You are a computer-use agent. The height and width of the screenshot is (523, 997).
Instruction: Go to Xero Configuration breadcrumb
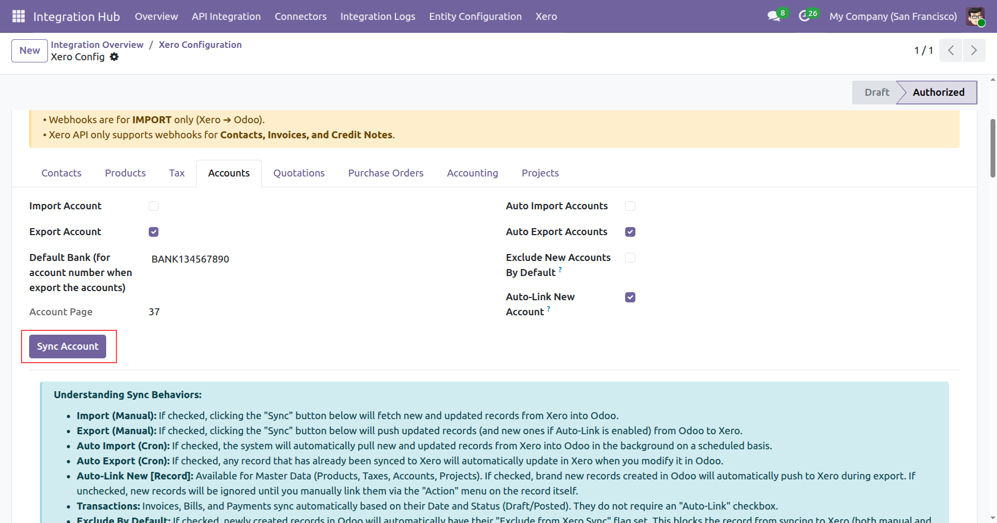pos(200,45)
